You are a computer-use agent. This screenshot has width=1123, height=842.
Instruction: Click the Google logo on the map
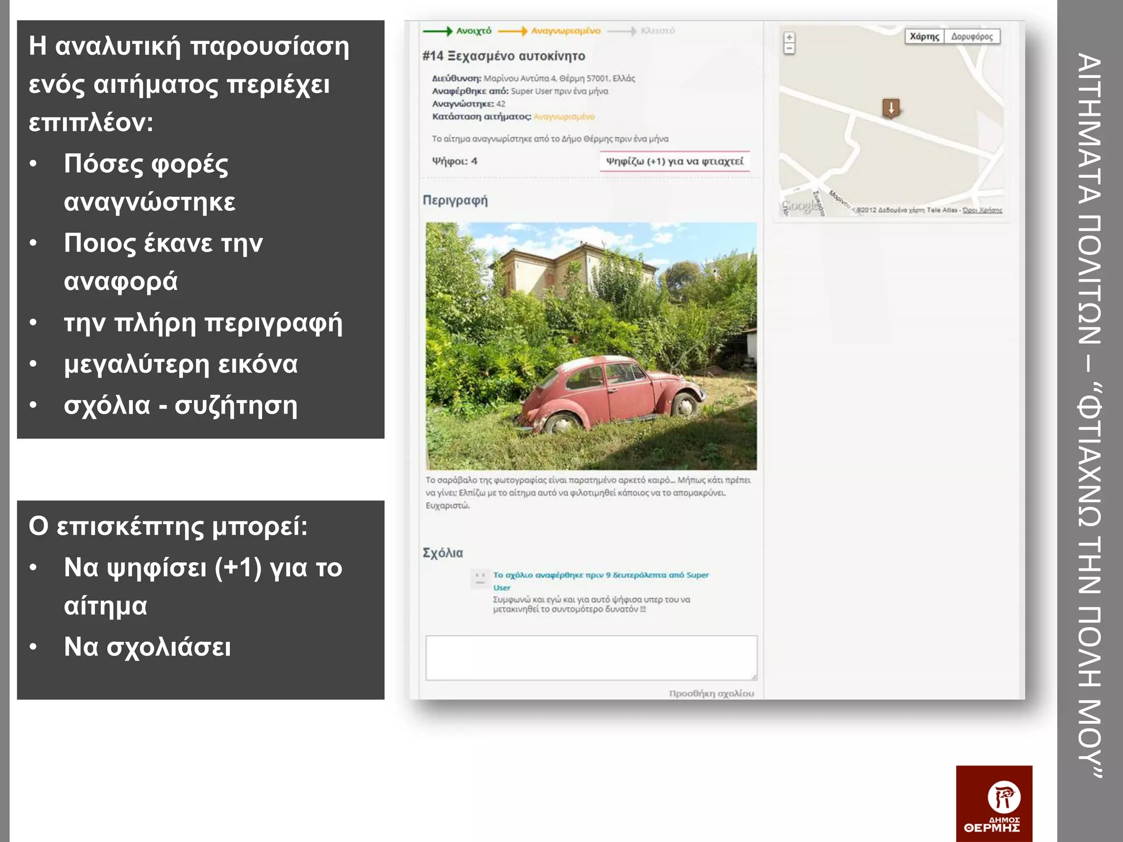[799, 207]
